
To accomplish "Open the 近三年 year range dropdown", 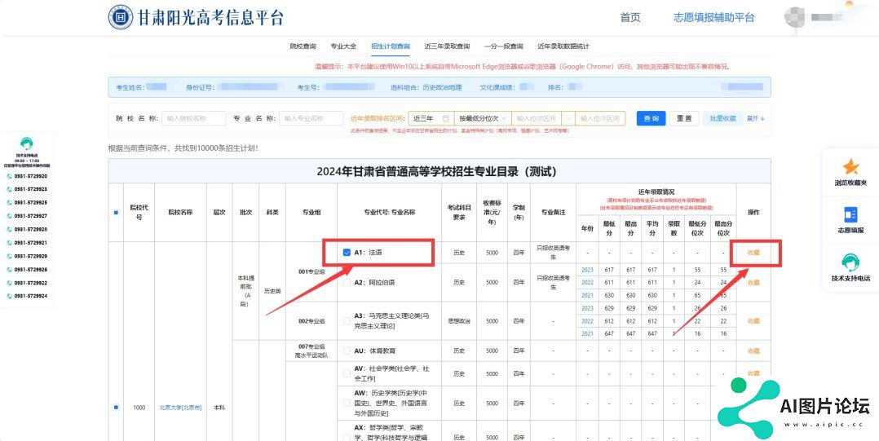I will point(431,118).
